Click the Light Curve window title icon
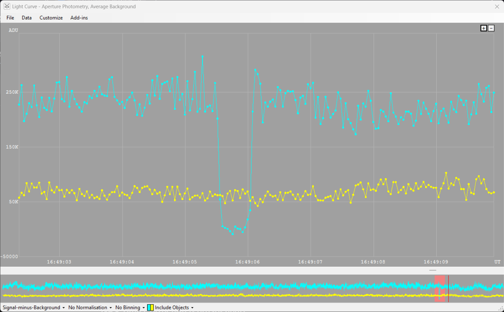The width and height of the screenshot is (504, 312). [7, 6]
